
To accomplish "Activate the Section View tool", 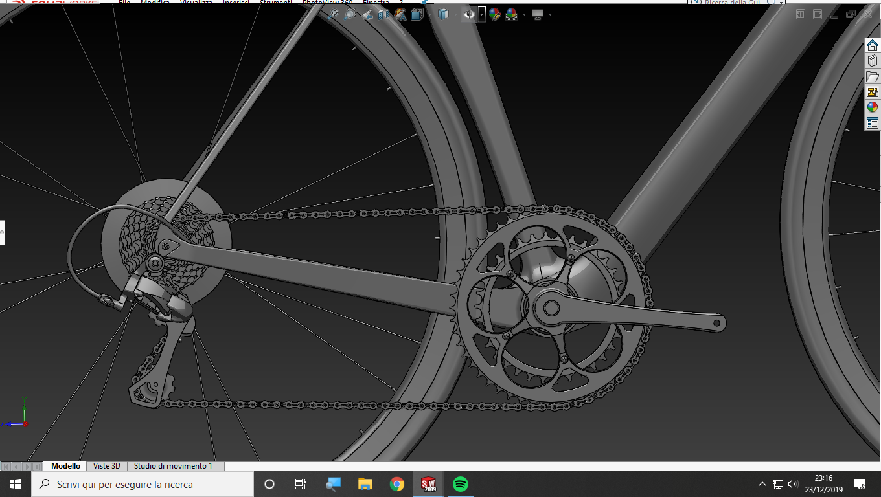I will coord(384,14).
